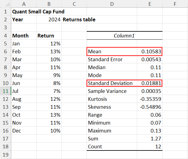The width and height of the screenshot is (188, 159).
Task: Select the 'Mar' month cell
Action: [24, 59]
